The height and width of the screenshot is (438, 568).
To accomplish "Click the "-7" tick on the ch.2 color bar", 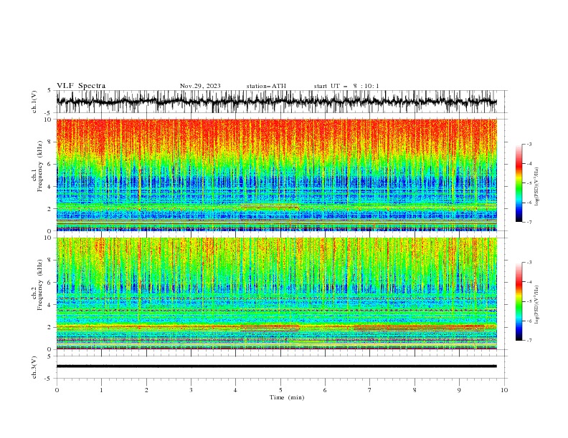I will click(529, 340).
